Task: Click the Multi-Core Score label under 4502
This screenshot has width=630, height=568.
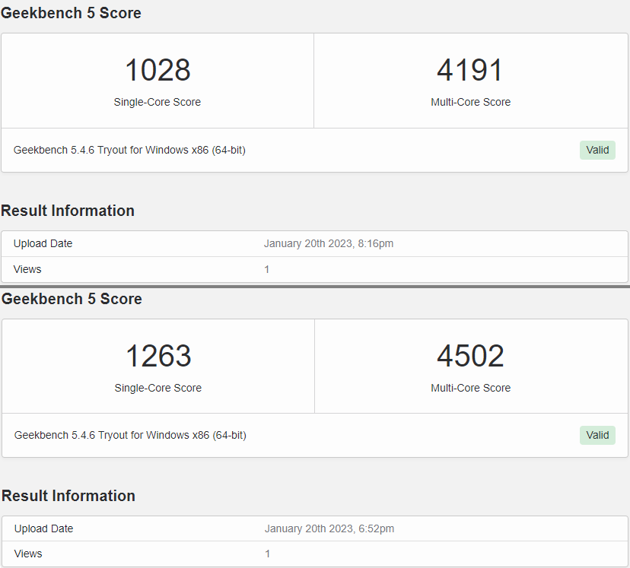Action: [470, 388]
